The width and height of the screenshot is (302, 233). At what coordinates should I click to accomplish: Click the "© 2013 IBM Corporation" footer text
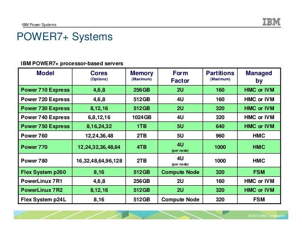coord(267,216)
